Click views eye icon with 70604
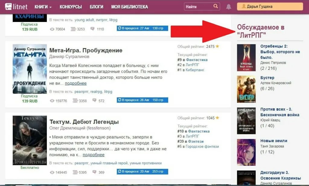Viewport: 309px width, 186px height. (x=52, y=29)
